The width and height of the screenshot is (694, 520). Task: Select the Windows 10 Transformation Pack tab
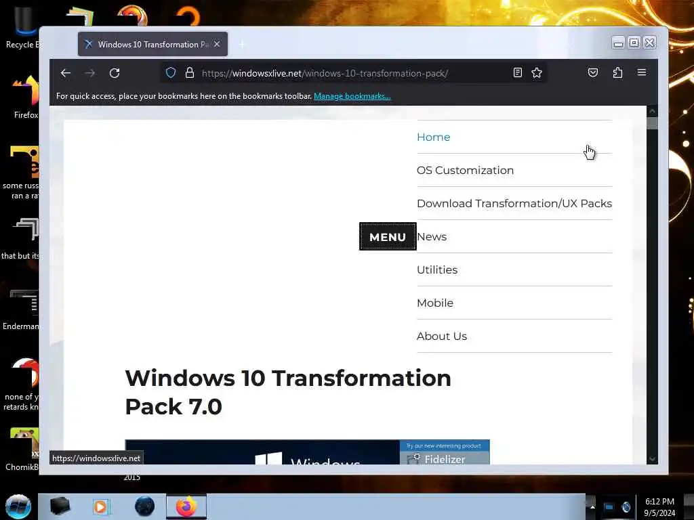[x=152, y=44]
